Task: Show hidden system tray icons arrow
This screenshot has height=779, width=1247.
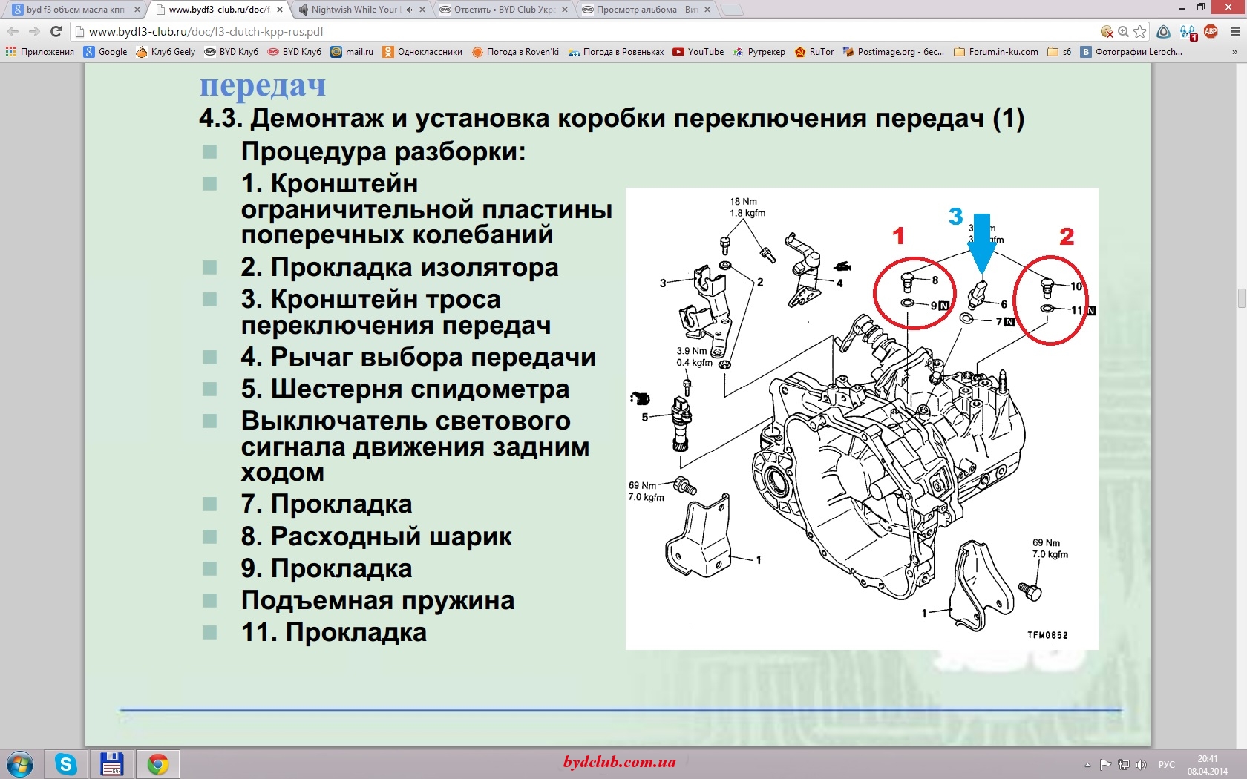Action: point(1087,765)
